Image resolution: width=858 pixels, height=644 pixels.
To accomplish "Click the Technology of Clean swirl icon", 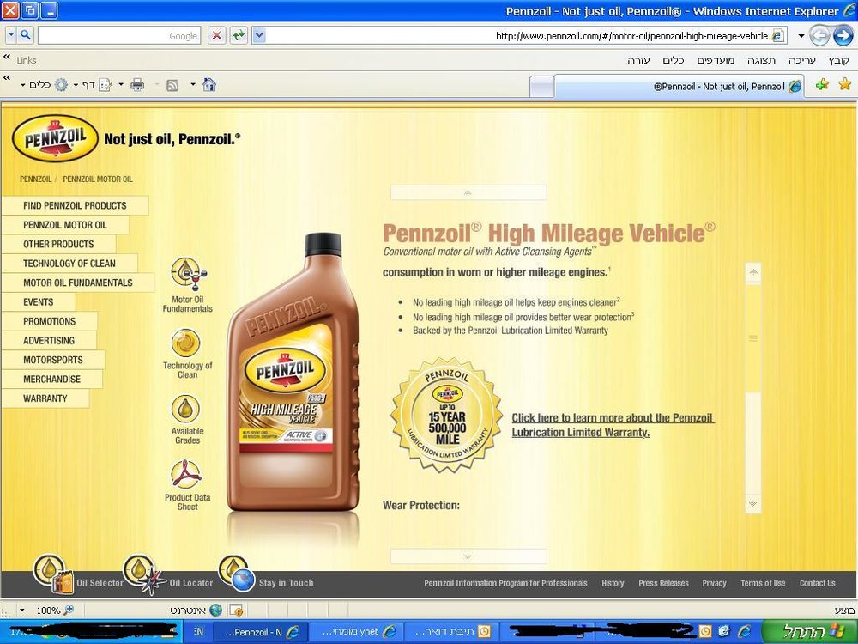I will [185, 343].
